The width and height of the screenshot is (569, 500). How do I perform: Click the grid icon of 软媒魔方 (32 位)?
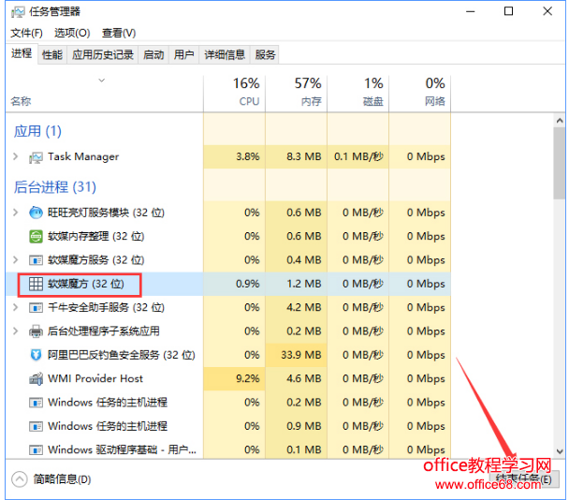tap(36, 284)
